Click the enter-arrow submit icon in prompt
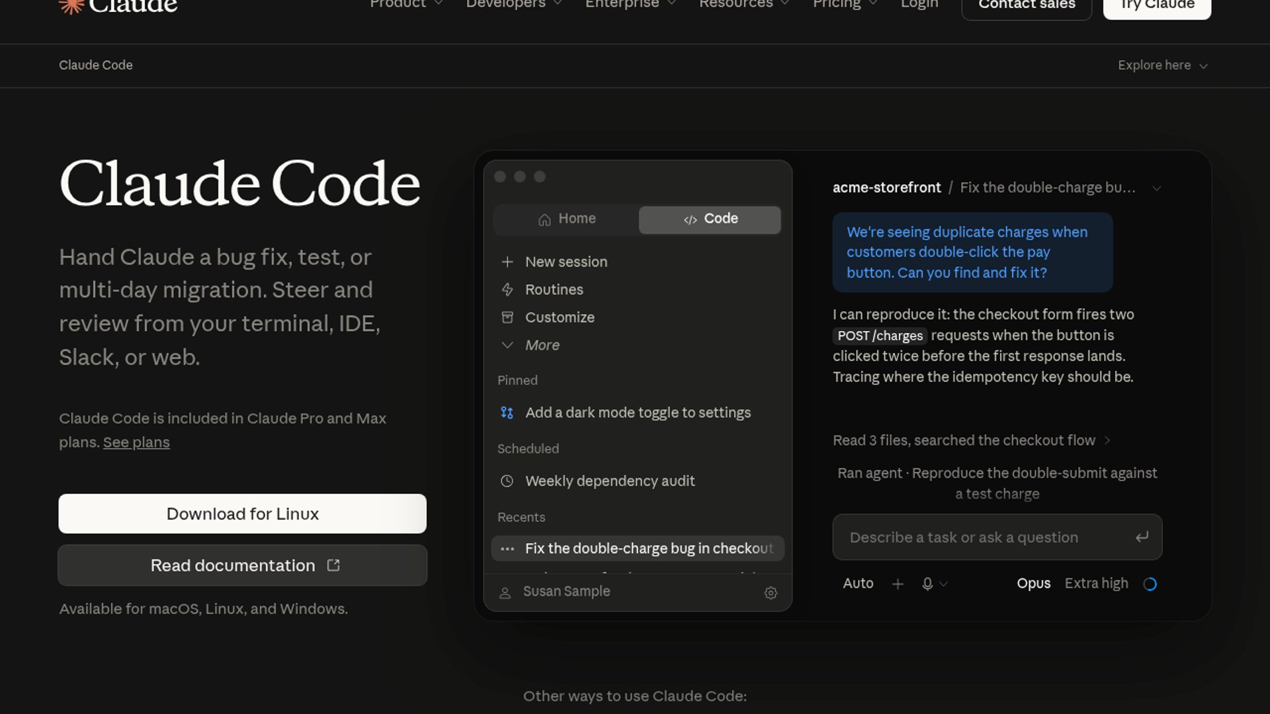The height and width of the screenshot is (714, 1270). (x=1142, y=537)
